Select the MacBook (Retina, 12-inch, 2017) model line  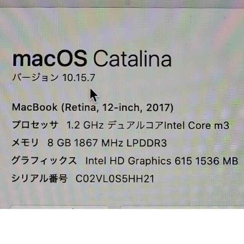coord(93,108)
